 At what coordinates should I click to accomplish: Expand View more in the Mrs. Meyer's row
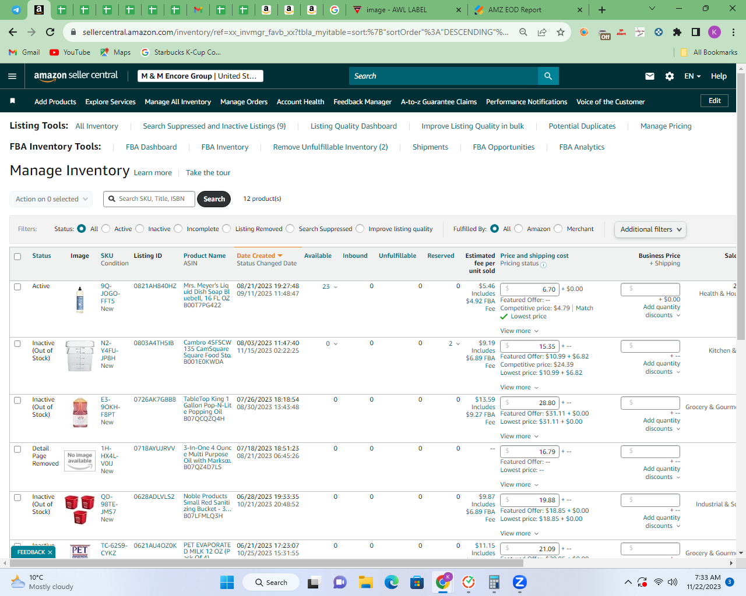tap(519, 331)
